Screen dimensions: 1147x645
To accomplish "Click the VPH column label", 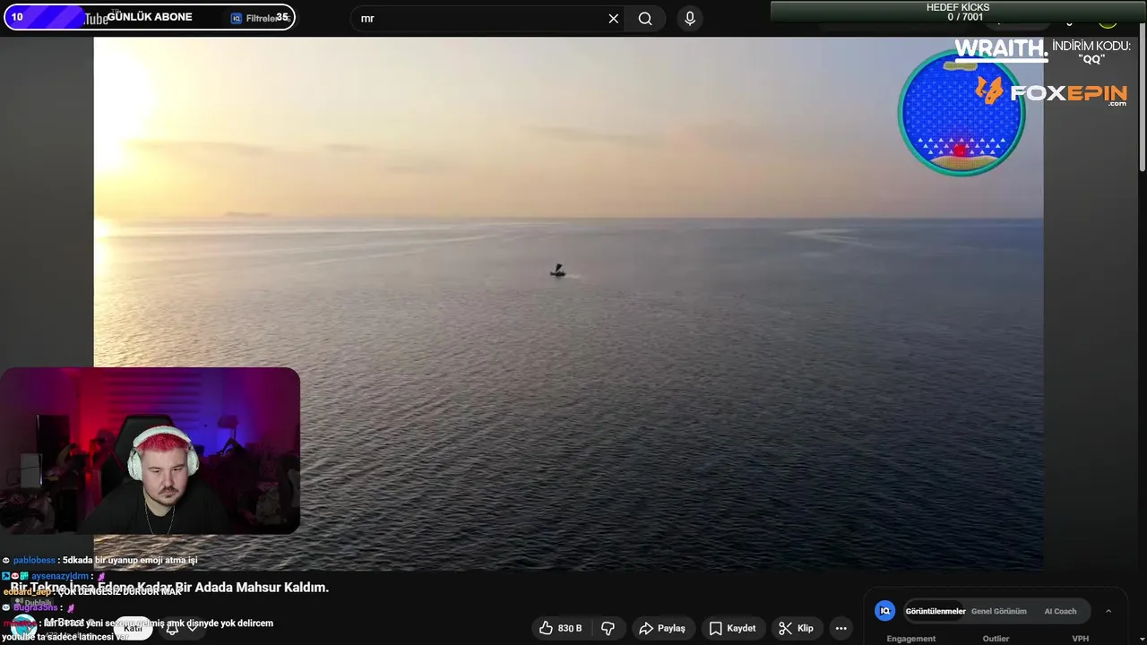I will coord(1081,639).
